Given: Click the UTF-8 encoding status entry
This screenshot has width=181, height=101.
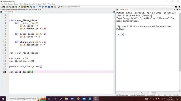Looking at the screenshot, I should 160,95.
